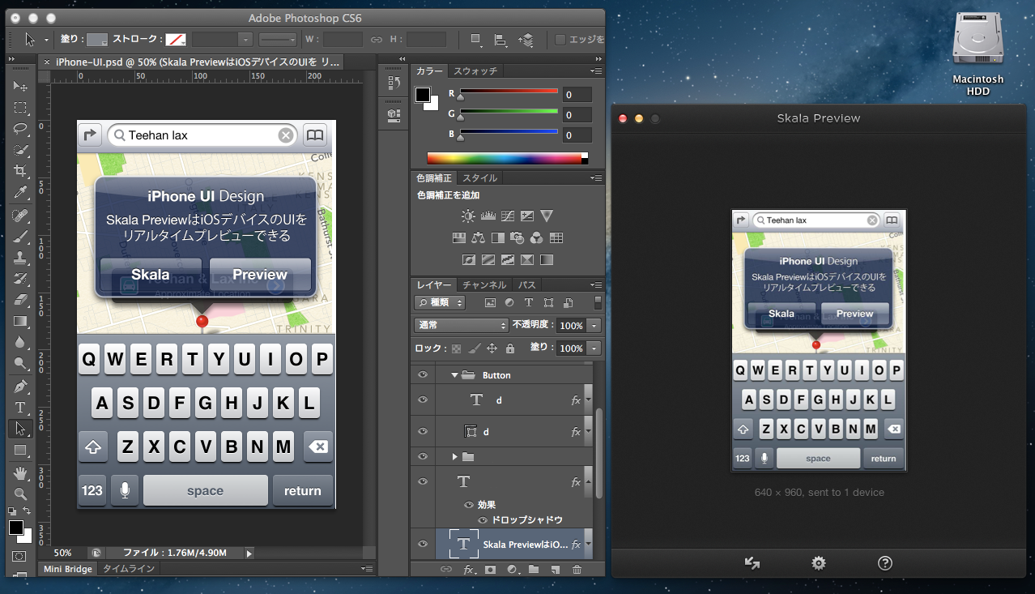Open the Mini Bridge tab
Screen dimensions: 1035x594
click(x=68, y=569)
